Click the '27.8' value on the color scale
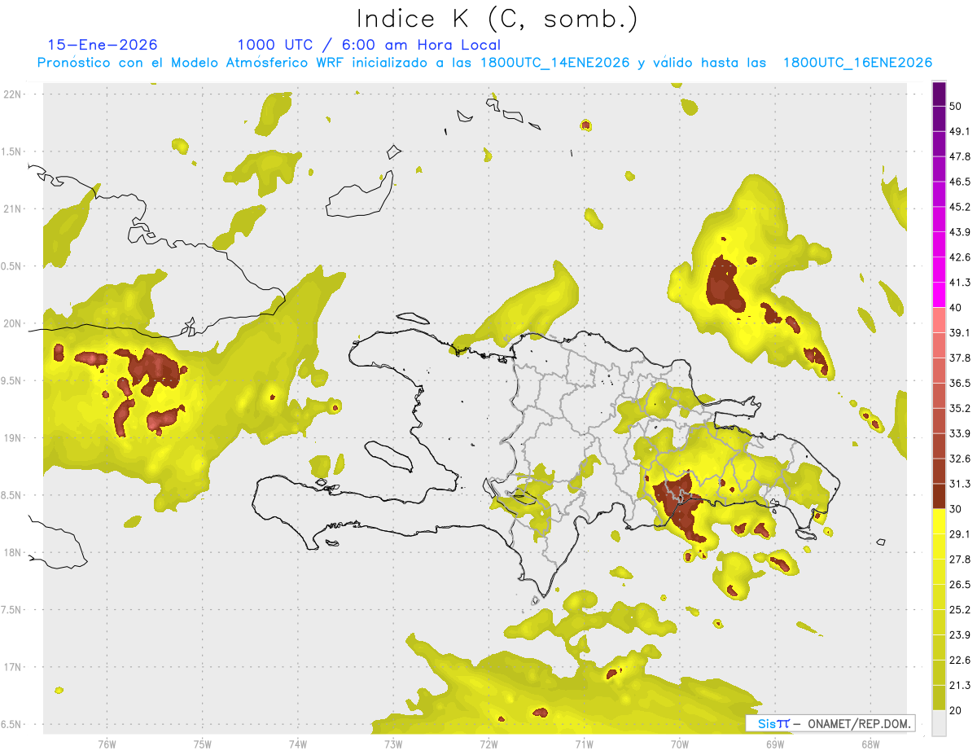Viewport: 977px width, 755px height. click(960, 560)
